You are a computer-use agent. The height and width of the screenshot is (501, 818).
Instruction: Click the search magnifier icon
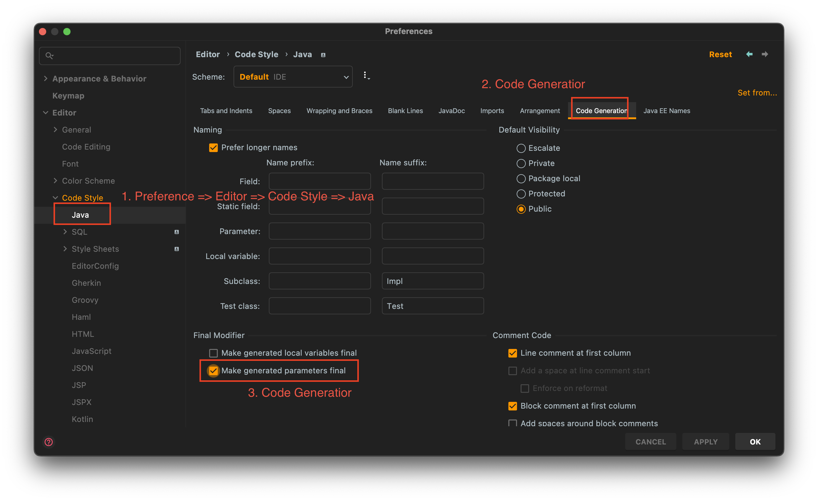click(x=49, y=56)
